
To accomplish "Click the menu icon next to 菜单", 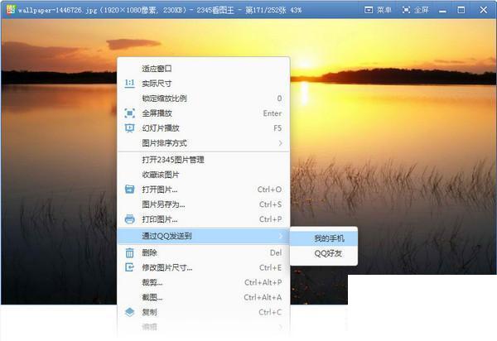I will pyautogui.click(x=369, y=10).
